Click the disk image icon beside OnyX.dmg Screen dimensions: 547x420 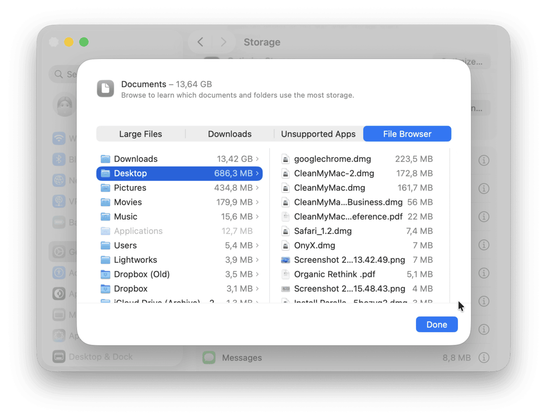click(x=286, y=245)
